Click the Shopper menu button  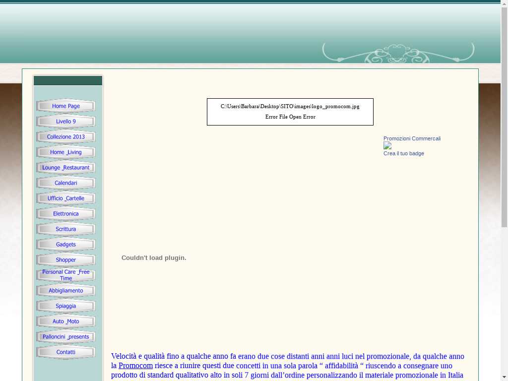[x=66, y=260]
